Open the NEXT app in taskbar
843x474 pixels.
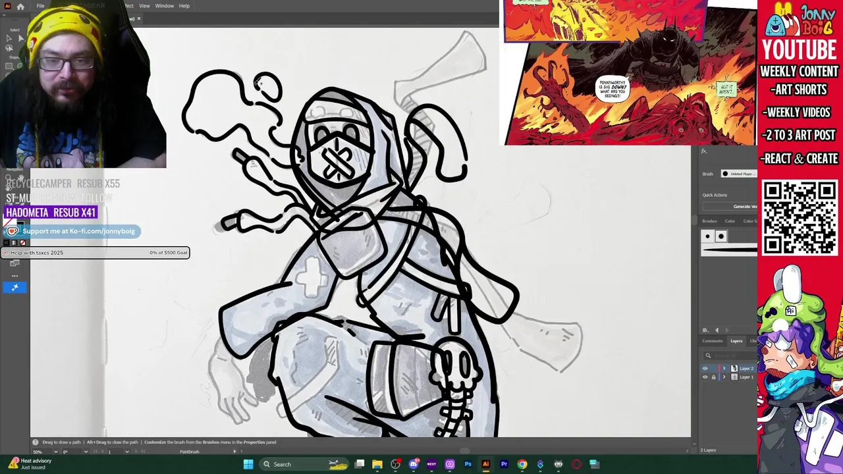pyautogui.click(x=431, y=464)
